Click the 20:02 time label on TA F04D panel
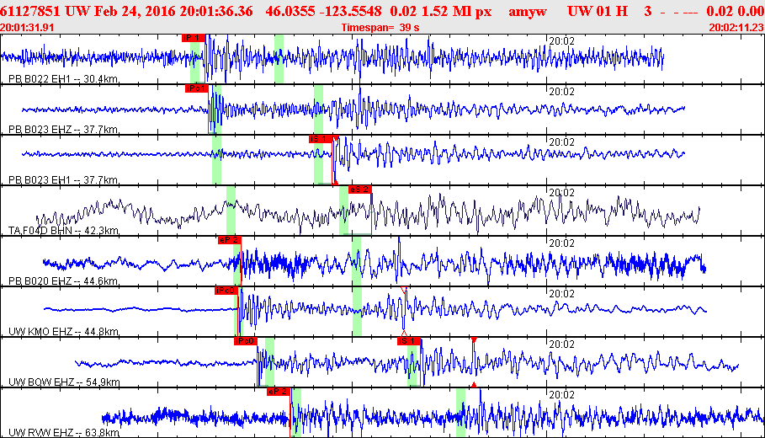This screenshot has height=438, width=765. 561,193
